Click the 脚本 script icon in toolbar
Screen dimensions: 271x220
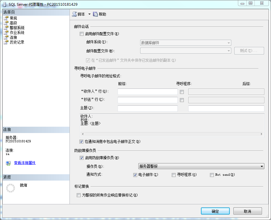pos(75,14)
